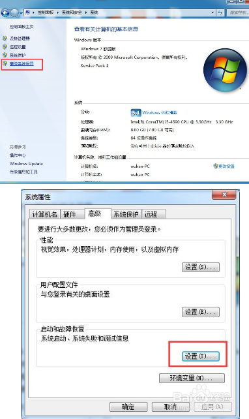Open 远程设置 link in the sidebar

[x=18, y=47]
